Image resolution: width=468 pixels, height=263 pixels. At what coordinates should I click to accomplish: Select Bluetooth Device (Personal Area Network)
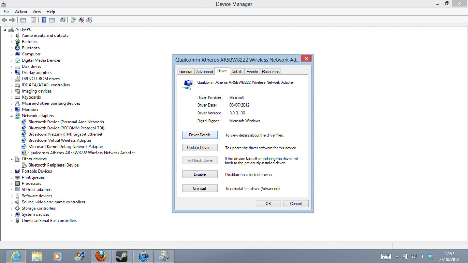tap(66, 122)
